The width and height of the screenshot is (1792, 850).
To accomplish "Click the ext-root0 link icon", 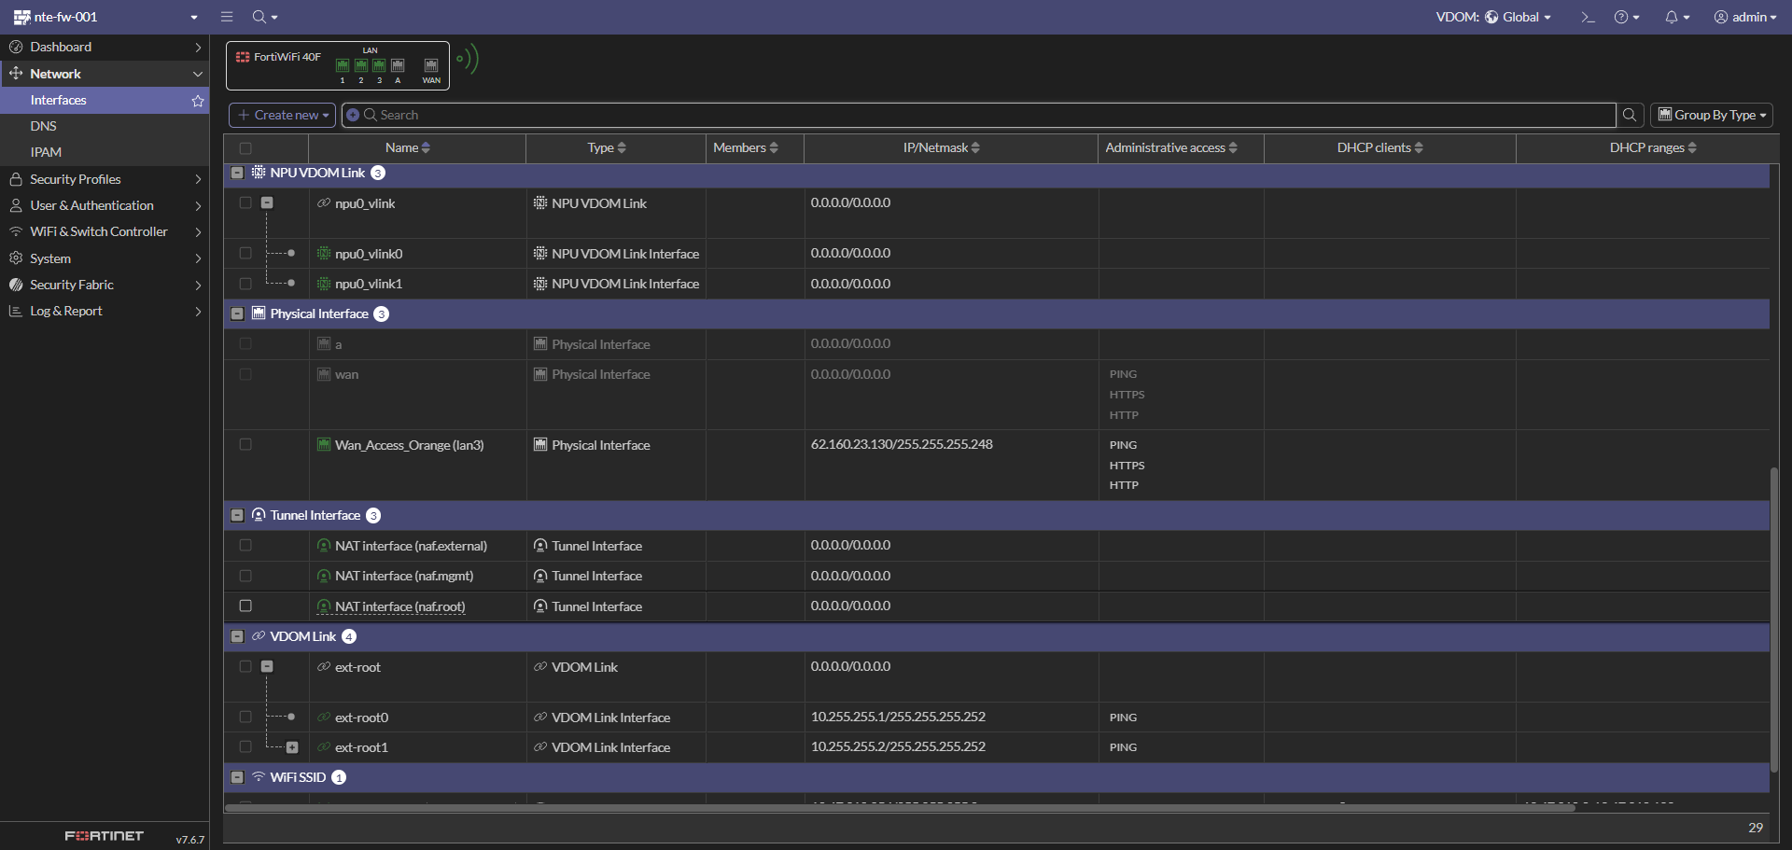I will click(x=324, y=718).
